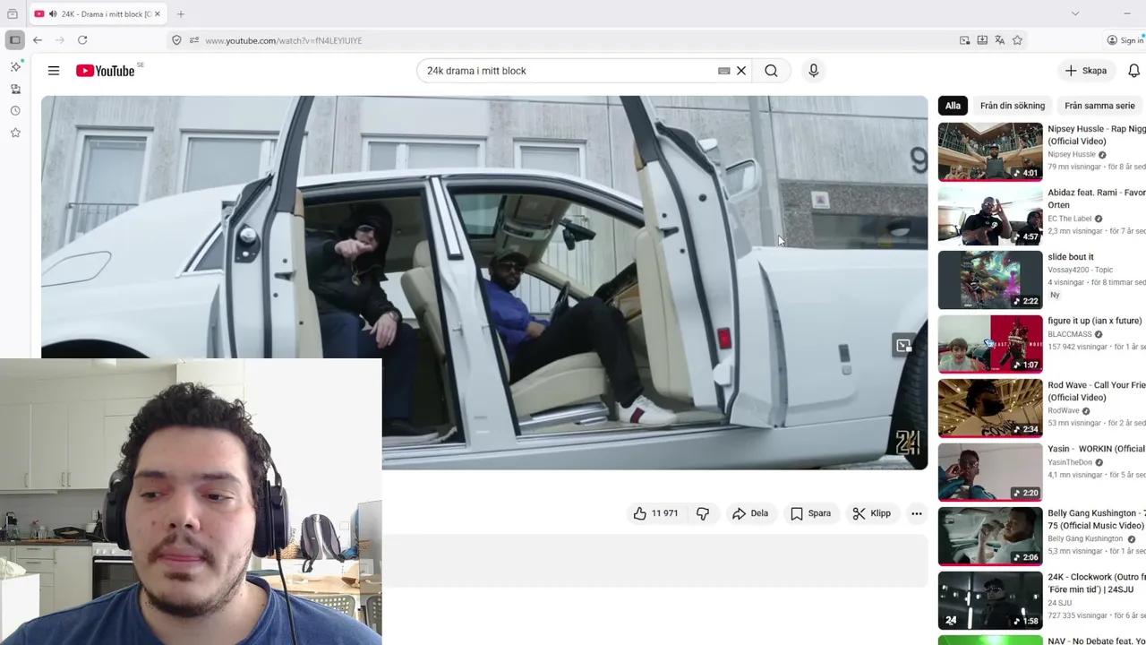Open slide bout it video thumbnail
This screenshot has height=645, width=1146.
990,279
